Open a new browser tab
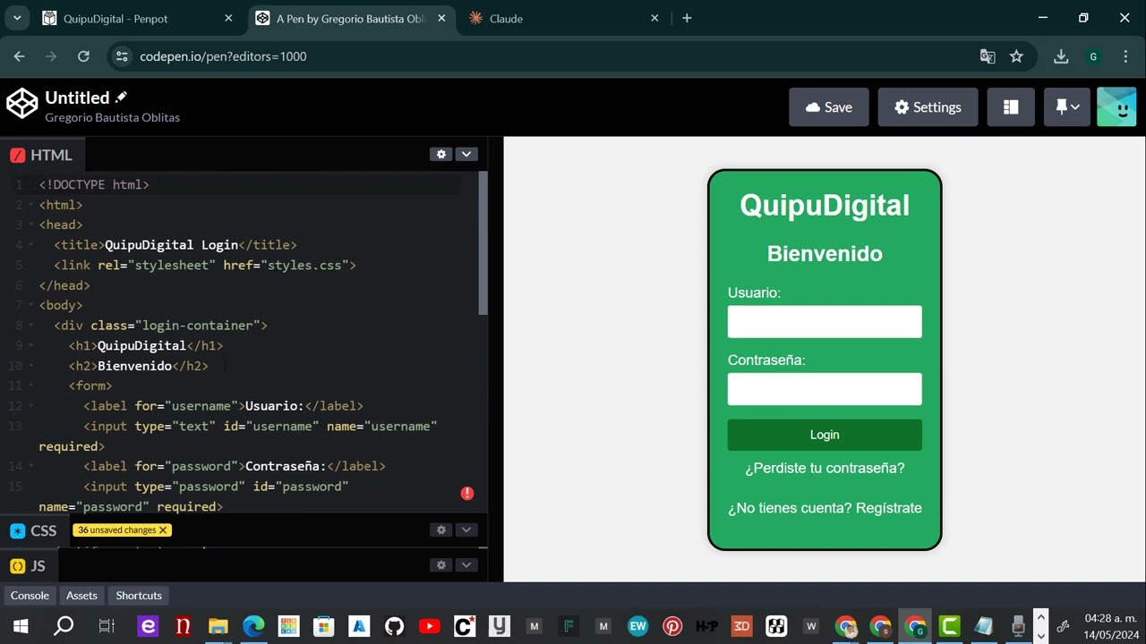Image resolution: width=1146 pixels, height=644 pixels. pyautogui.click(x=687, y=18)
